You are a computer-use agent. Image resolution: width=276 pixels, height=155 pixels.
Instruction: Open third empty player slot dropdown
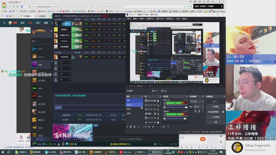[x=65, y=74]
